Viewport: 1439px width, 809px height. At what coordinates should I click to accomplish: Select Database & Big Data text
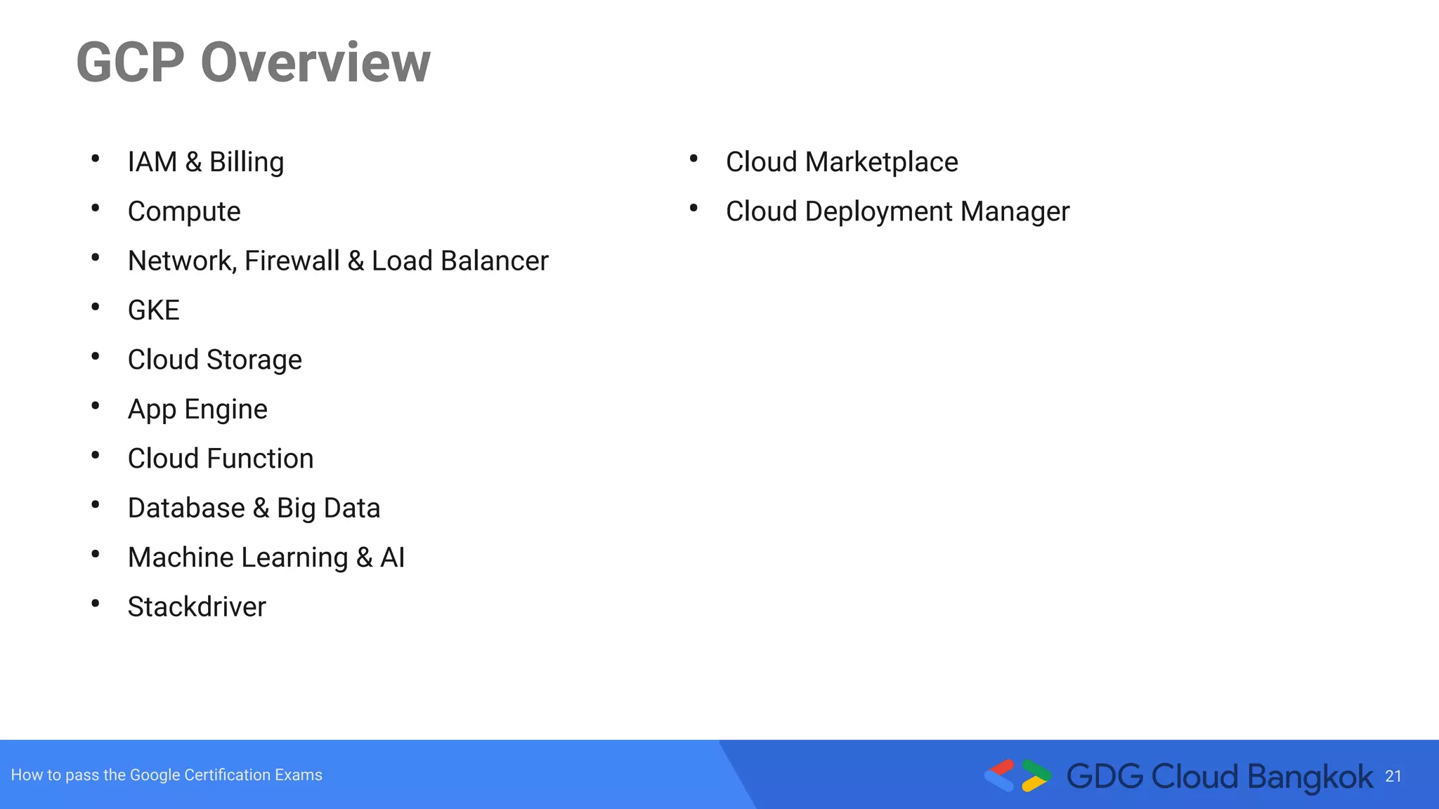click(x=254, y=508)
